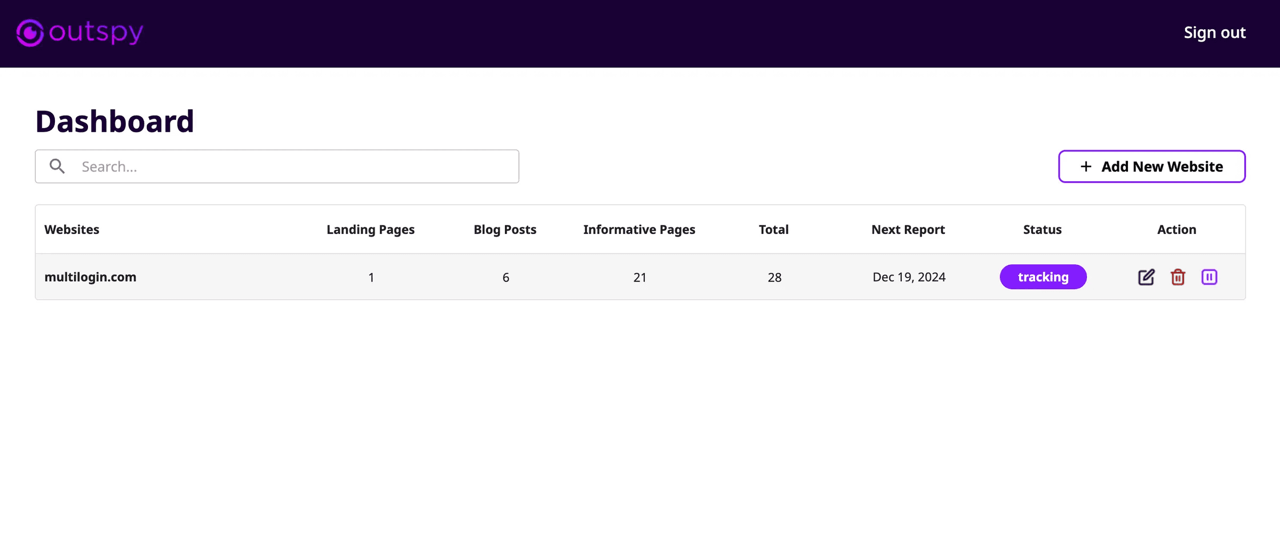Image resolution: width=1280 pixels, height=541 pixels.
Task: Pause tracking for multilogin.com
Action: (x=1209, y=277)
